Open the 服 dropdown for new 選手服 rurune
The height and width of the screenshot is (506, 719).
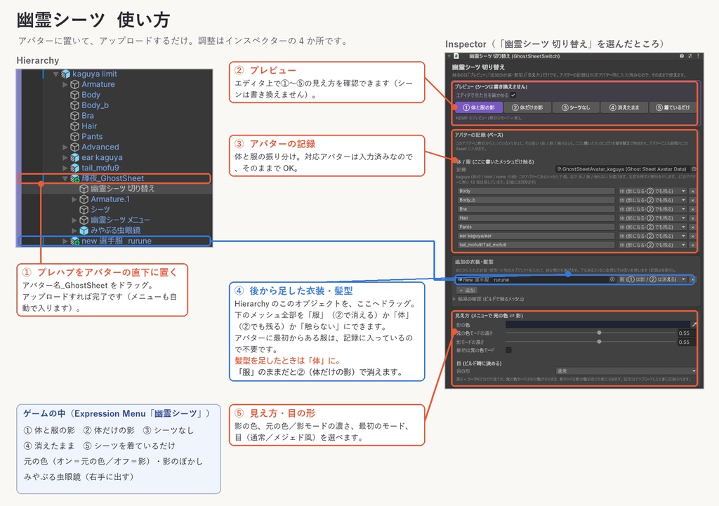[652, 279]
